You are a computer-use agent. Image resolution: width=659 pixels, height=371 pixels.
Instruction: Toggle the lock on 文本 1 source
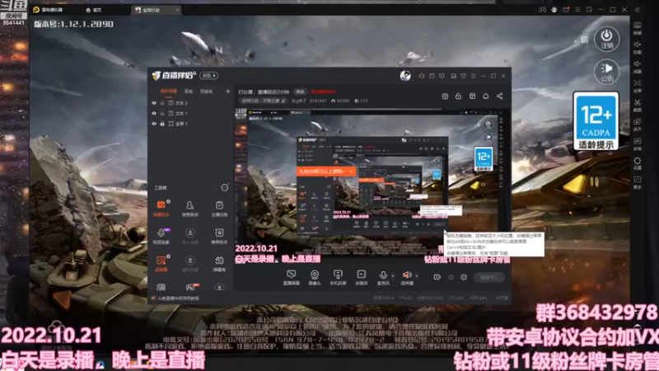pos(162,113)
